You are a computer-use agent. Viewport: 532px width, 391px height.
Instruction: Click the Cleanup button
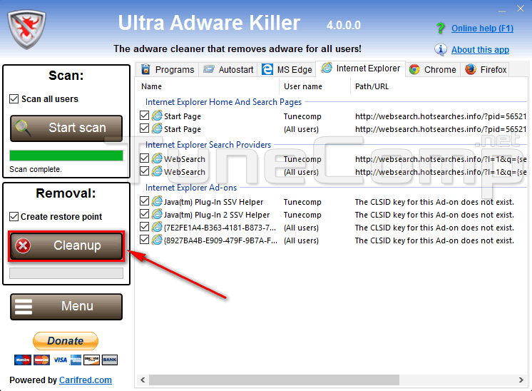[66, 245]
